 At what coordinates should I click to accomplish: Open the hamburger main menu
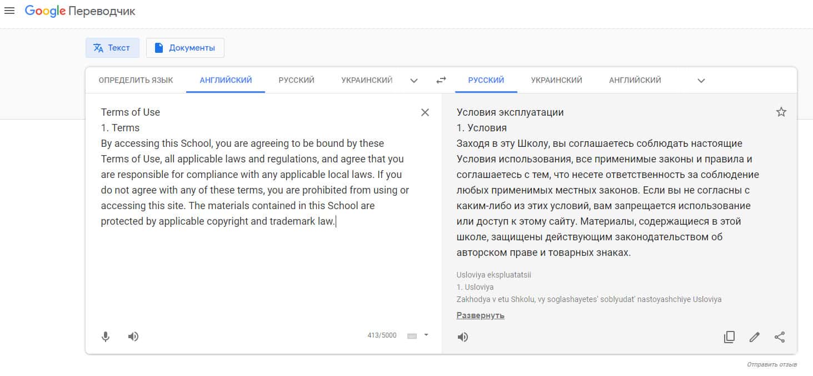[x=9, y=11]
